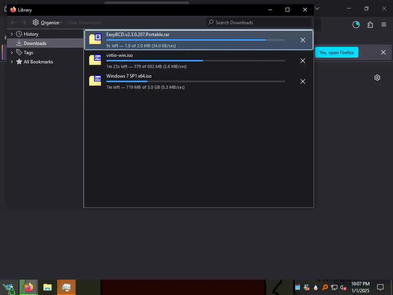
Task: Click the Firefox taskbar icon
Action: pos(28,287)
